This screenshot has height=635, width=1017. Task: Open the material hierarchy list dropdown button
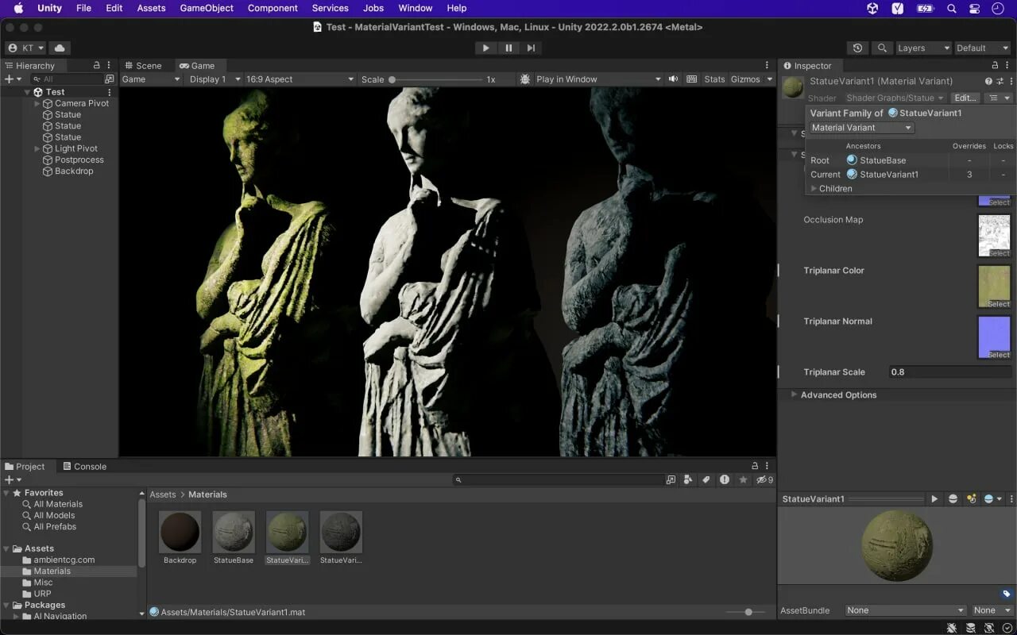(x=998, y=98)
